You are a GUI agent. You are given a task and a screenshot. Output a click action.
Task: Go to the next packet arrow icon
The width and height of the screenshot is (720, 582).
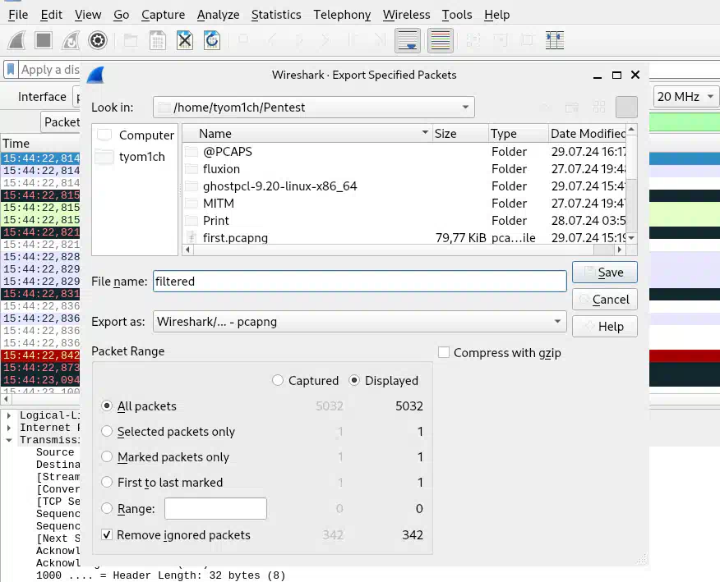[298, 40]
